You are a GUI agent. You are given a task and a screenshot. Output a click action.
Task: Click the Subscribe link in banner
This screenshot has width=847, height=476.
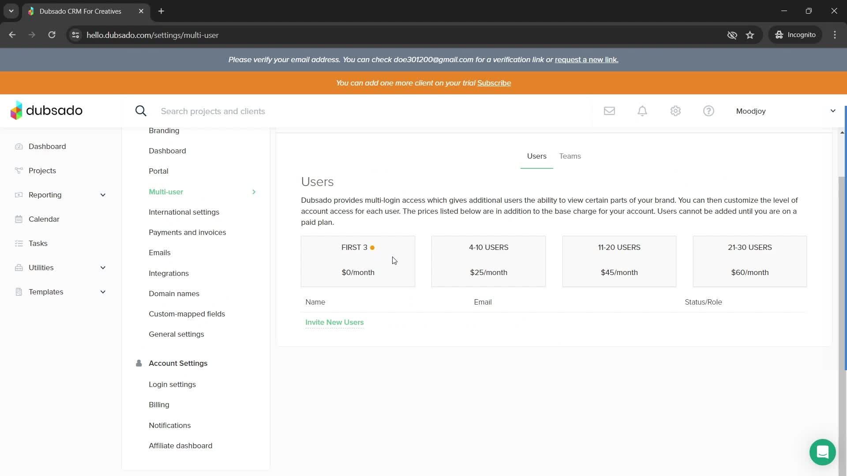pyautogui.click(x=494, y=83)
